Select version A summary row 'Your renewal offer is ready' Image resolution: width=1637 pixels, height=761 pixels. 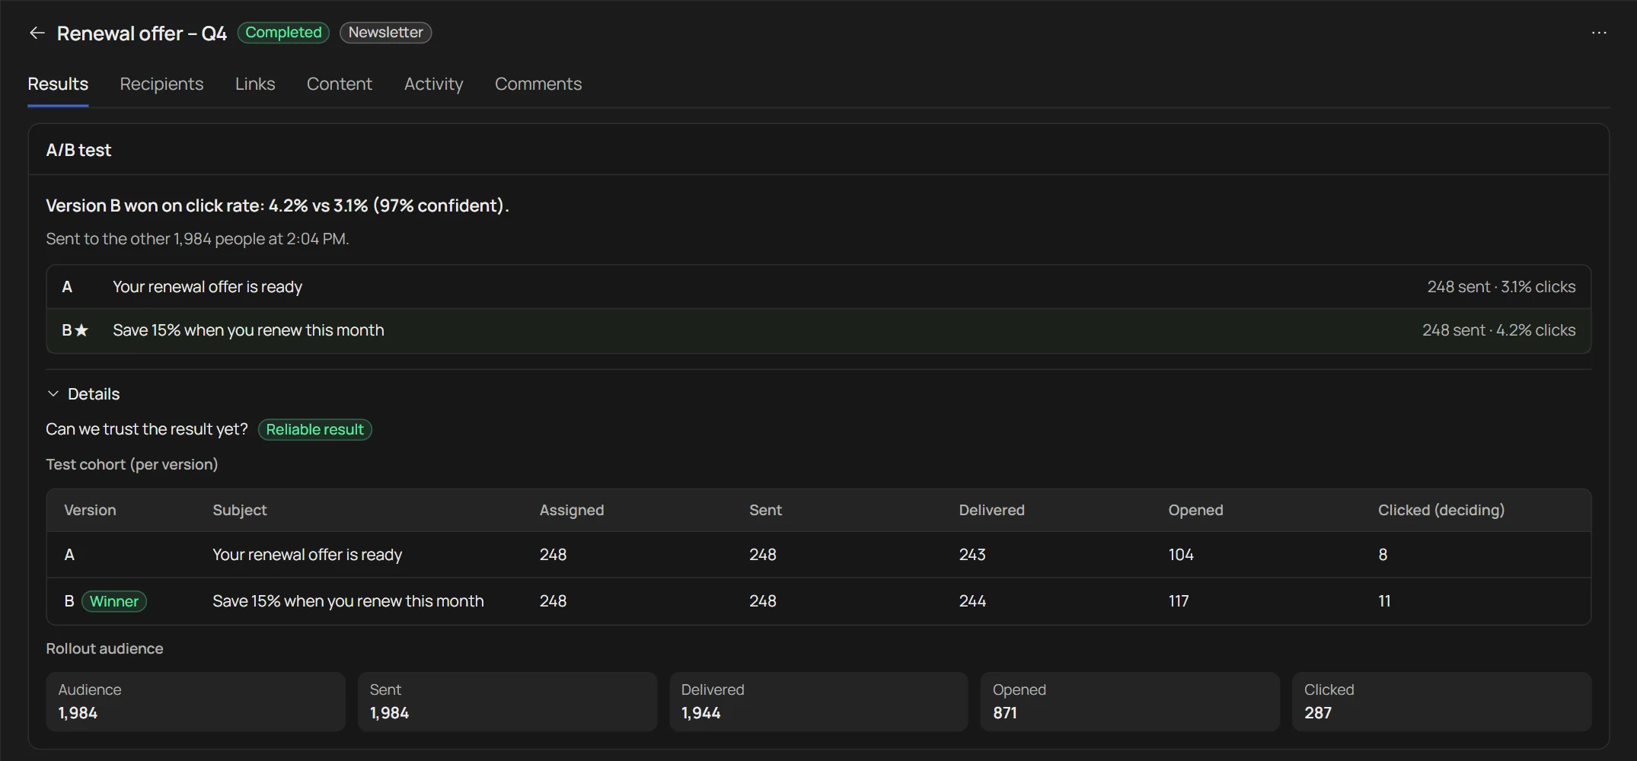[x=818, y=287]
